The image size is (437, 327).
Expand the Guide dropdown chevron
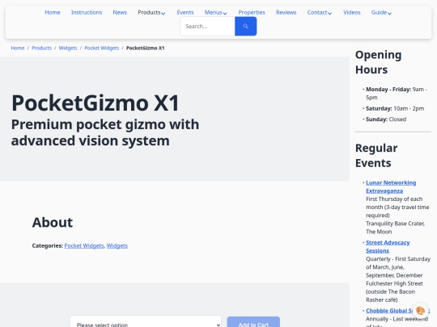tap(389, 13)
